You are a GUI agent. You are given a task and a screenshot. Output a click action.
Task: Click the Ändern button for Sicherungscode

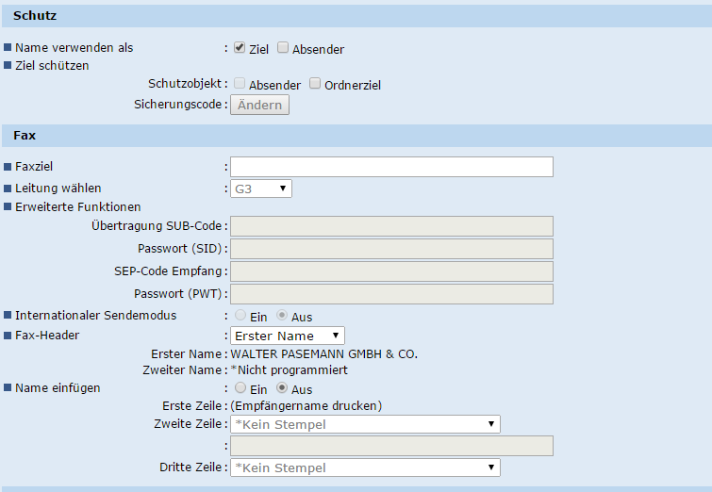tap(260, 105)
